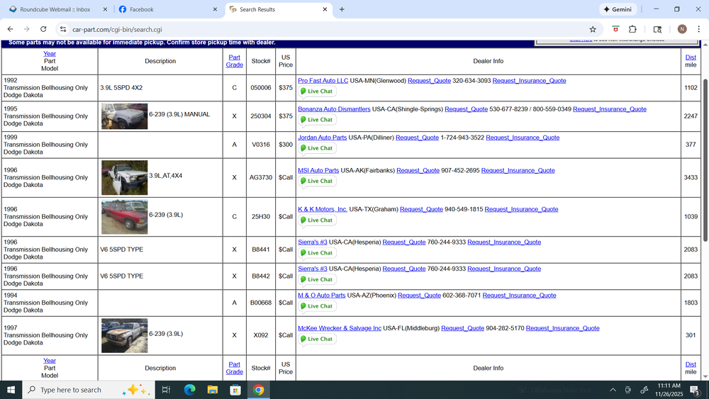Bookmark this page with the star icon
Viewport: 709px width, 399px height.
coord(593,29)
